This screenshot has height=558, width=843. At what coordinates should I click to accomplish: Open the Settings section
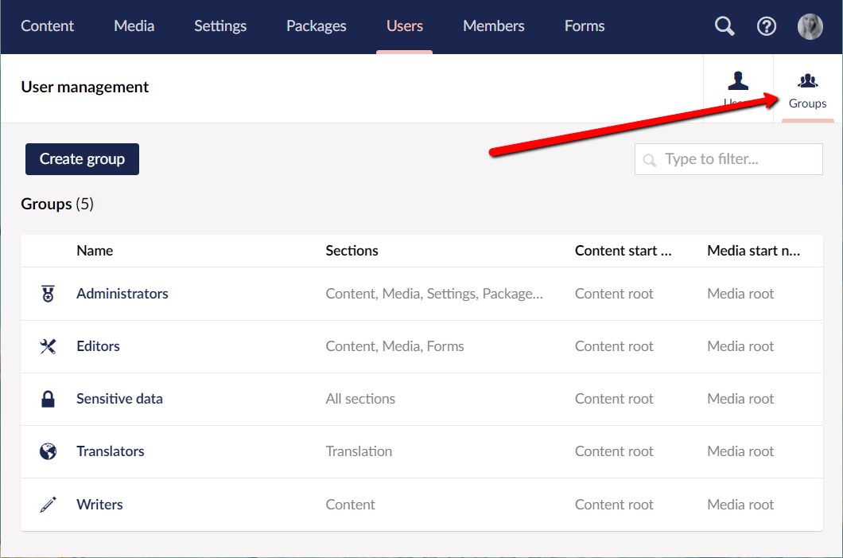click(x=219, y=25)
